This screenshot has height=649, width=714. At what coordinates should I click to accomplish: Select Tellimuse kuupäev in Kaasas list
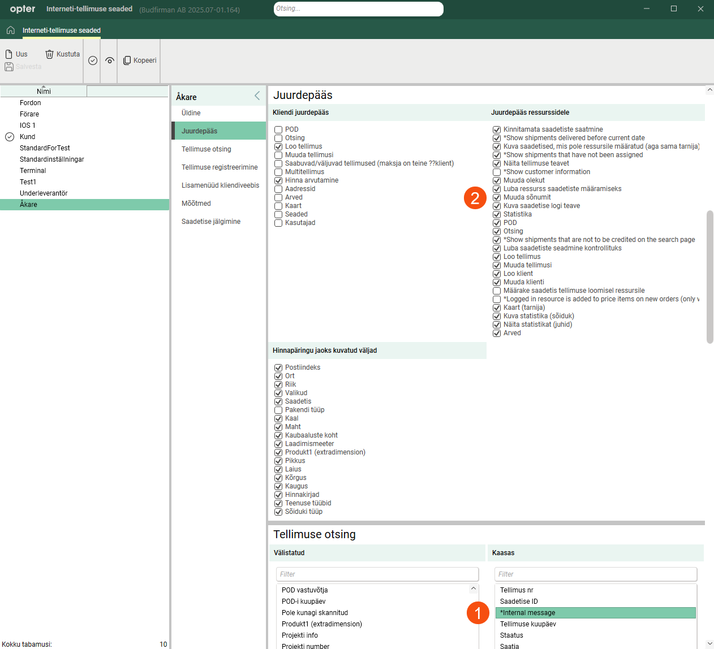528,624
